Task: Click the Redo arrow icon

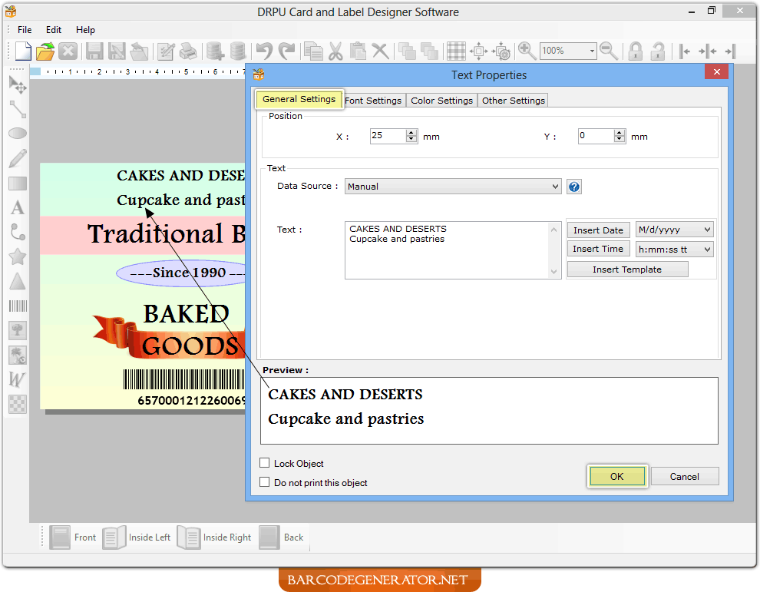Action: pos(287,51)
